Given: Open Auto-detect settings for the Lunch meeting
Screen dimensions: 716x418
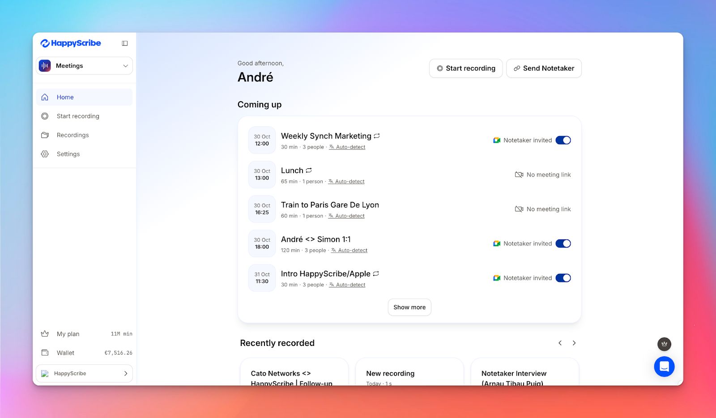Looking at the screenshot, I should [349, 181].
